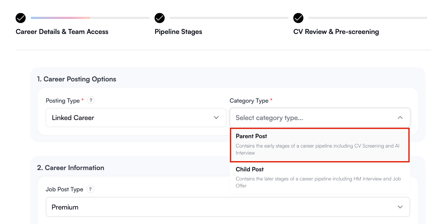Screen dimensions: 431x224
Task: Open the Posting Type 'Linked Career' dropdown field
Action: coord(129,118)
